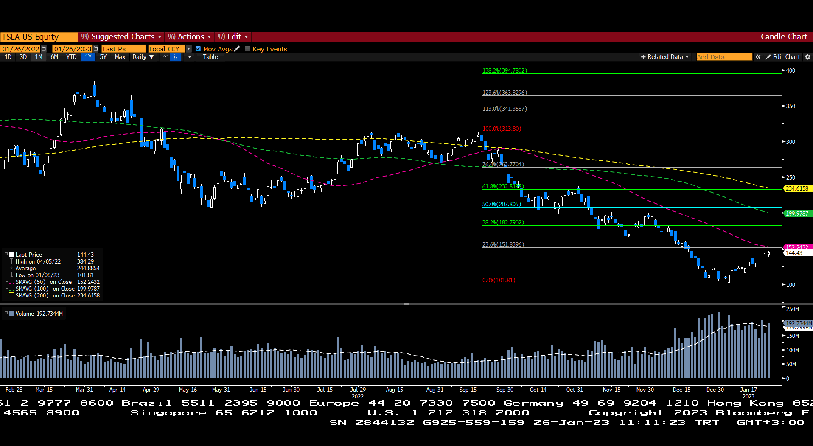Open the Related Data dropdown

(x=665, y=57)
